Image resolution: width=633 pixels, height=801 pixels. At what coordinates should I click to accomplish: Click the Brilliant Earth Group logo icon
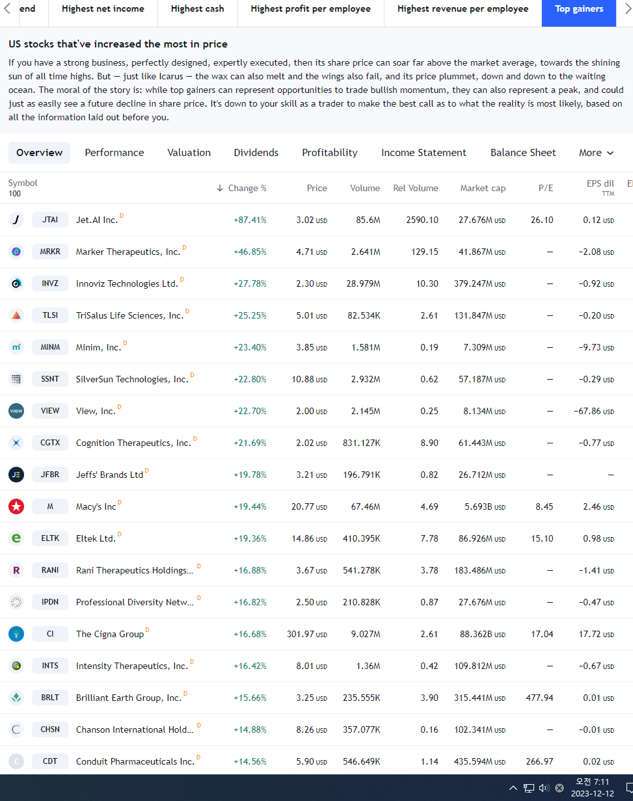click(16, 698)
